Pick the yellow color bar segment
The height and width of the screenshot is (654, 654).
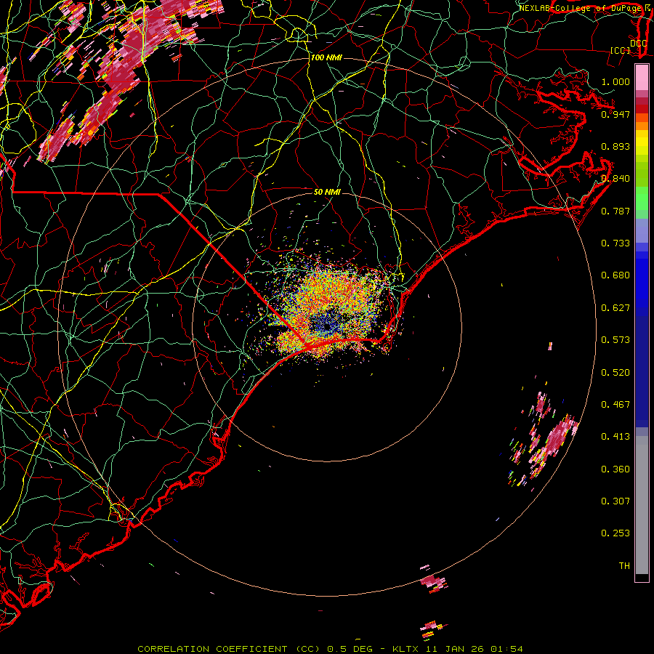point(642,143)
